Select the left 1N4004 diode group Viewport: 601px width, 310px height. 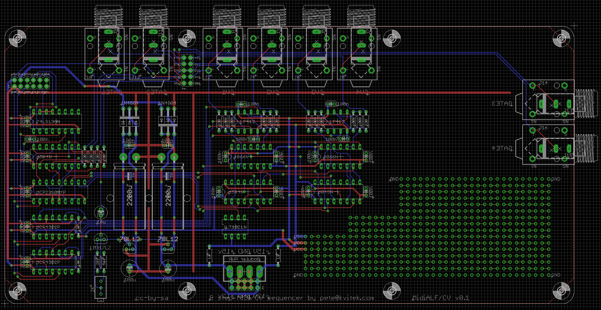coord(129,116)
